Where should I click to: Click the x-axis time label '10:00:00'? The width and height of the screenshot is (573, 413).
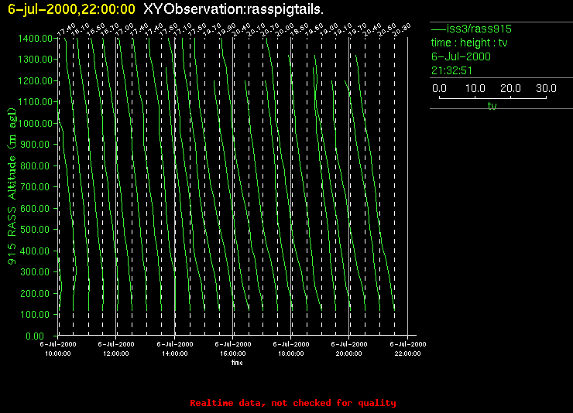point(58,353)
